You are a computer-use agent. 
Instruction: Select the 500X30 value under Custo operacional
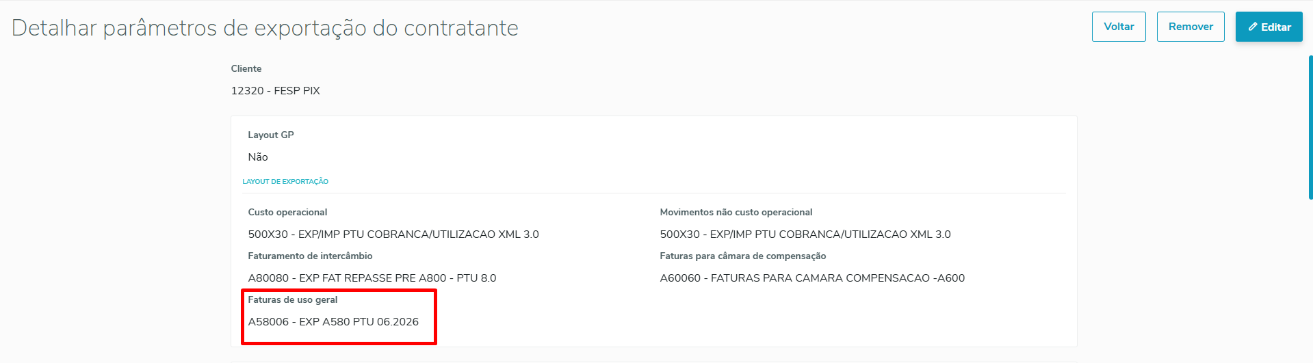[x=393, y=234]
